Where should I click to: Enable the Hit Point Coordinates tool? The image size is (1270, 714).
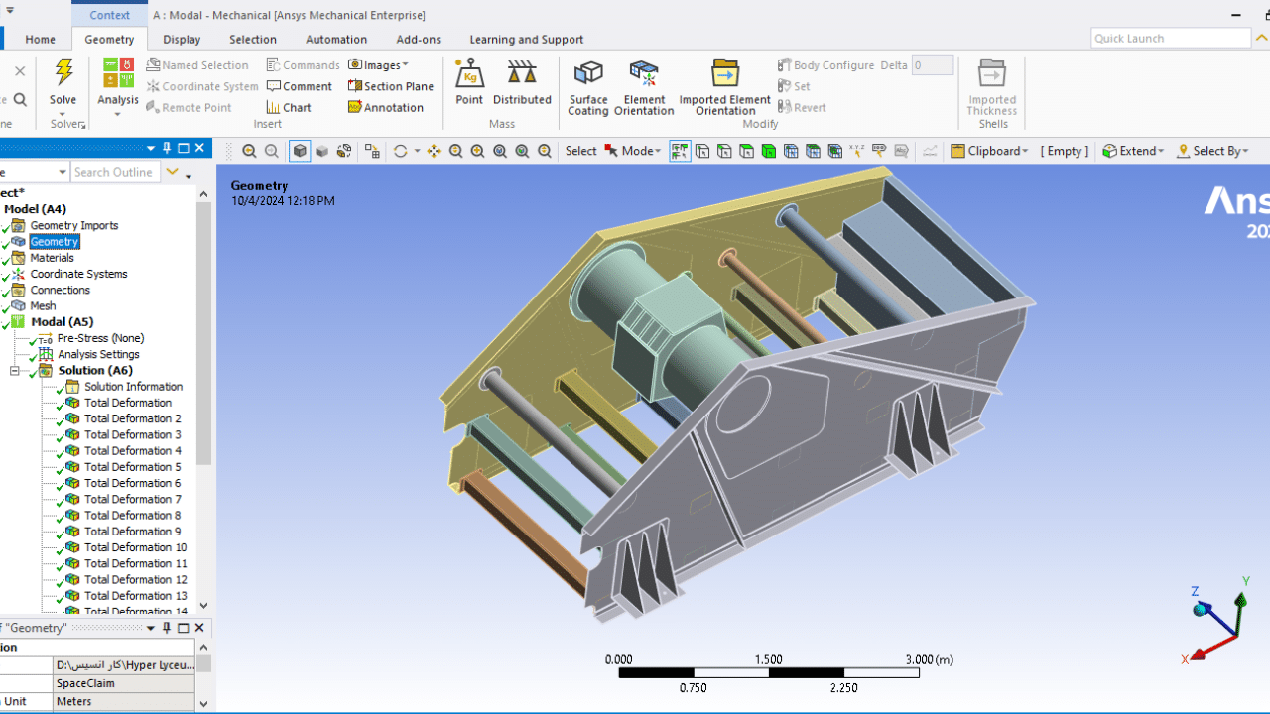(856, 151)
